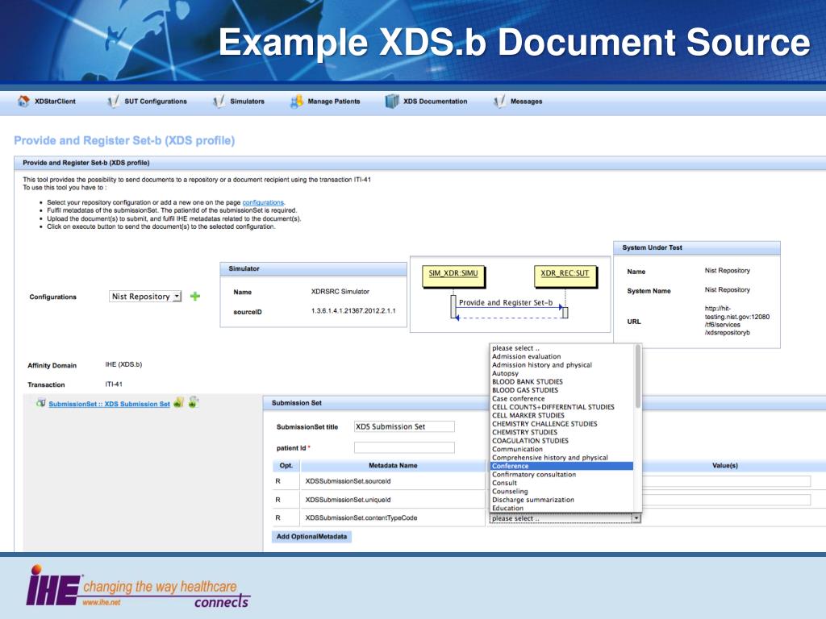The image size is (826, 619).
Task: Add a new configuration with green plus
Action: 195,297
